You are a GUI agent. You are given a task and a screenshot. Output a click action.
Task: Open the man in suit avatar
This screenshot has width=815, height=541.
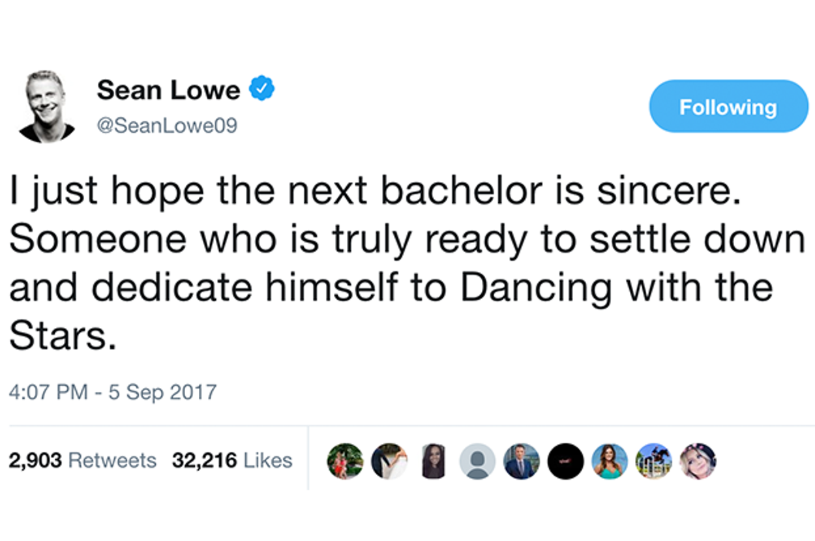click(x=522, y=461)
